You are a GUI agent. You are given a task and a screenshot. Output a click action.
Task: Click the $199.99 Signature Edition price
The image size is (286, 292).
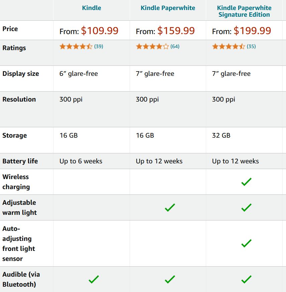252,31
